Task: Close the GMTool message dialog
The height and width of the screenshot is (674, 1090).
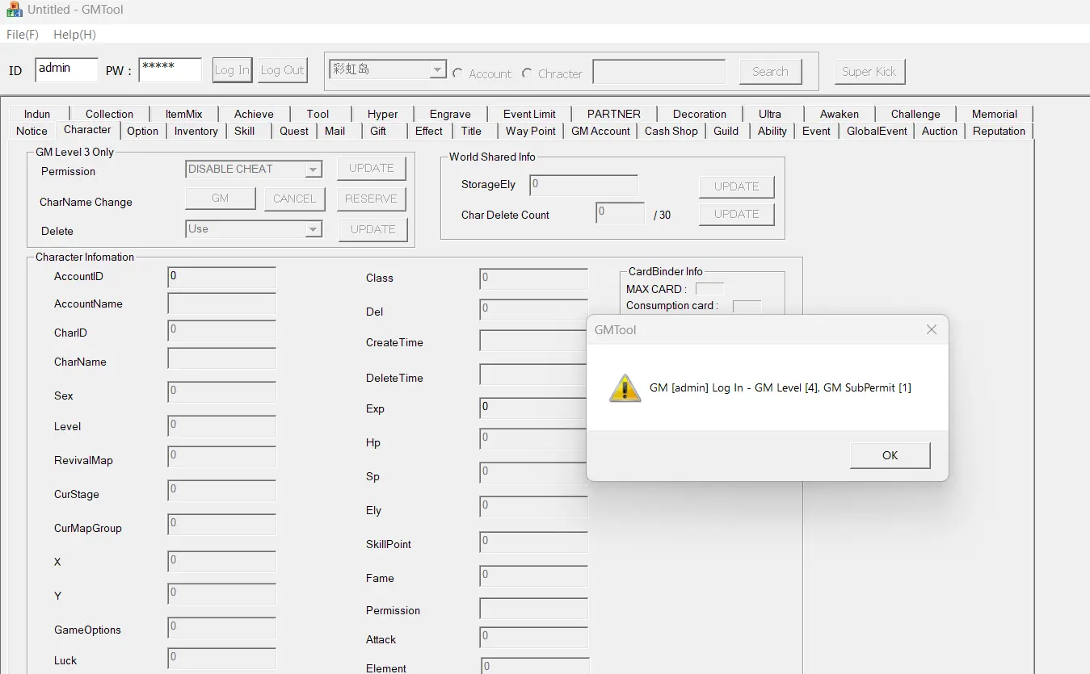Action: click(x=931, y=329)
